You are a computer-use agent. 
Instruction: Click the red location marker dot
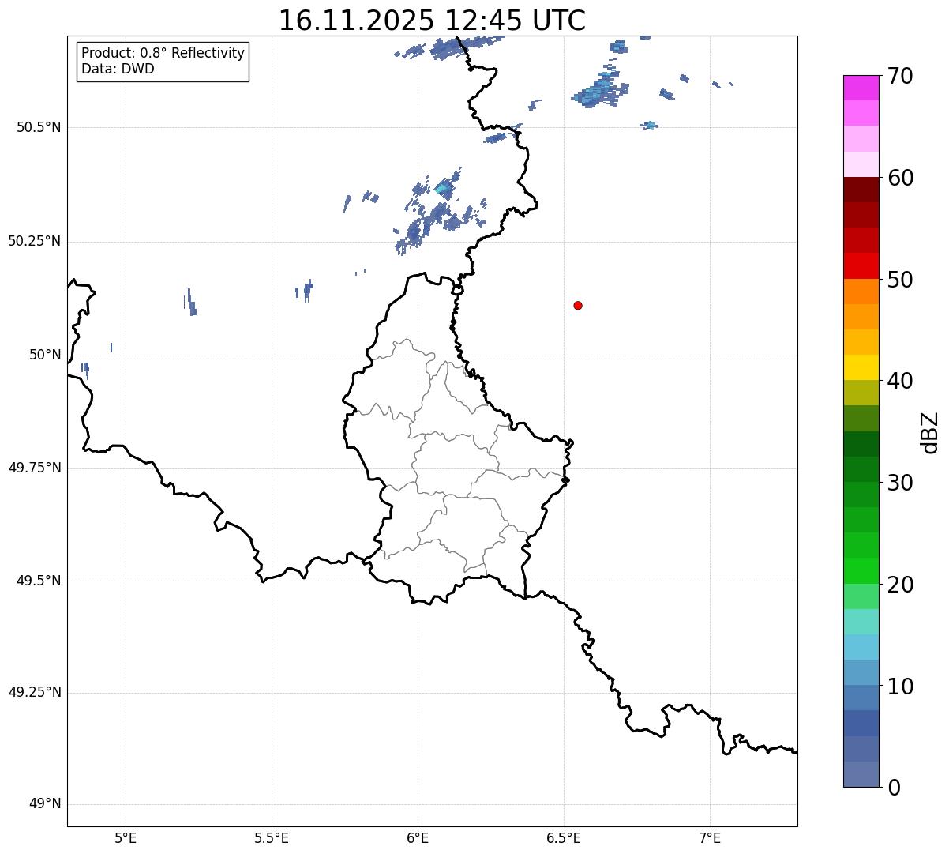pyautogui.click(x=578, y=306)
